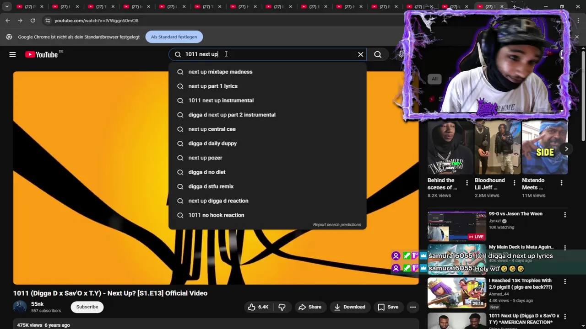Select suggestion 'next up central cee'
This screenshot has height=329, width=586.
tap(267, 129)
